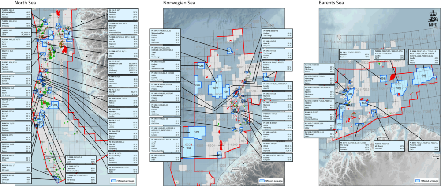
Task: Click offered block 1070 on the Norwegian Sea map
Action: (216, 88)
